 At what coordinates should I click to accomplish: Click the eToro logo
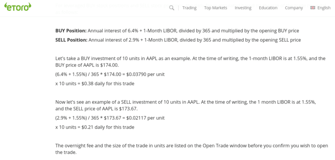point(18,7)
